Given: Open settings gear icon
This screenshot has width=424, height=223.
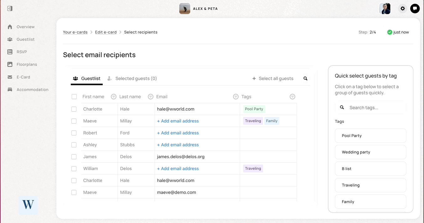Looking at the screenshot, I should pos(403,8).
